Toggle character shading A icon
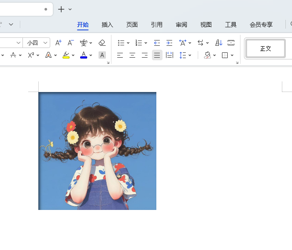The width and height of the screenshot is (292, 250). (102, 55)
